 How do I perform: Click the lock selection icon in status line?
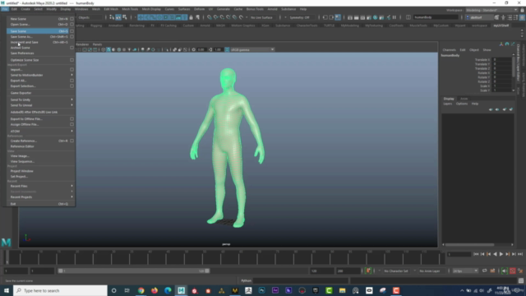tap(191, 17)
